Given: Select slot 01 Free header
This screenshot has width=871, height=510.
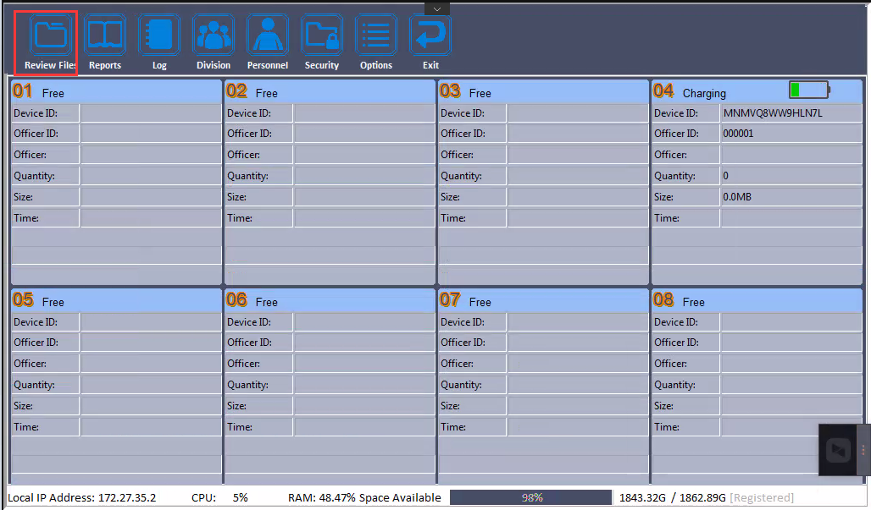Looking at the screenshot, I should tap(116, 92).
